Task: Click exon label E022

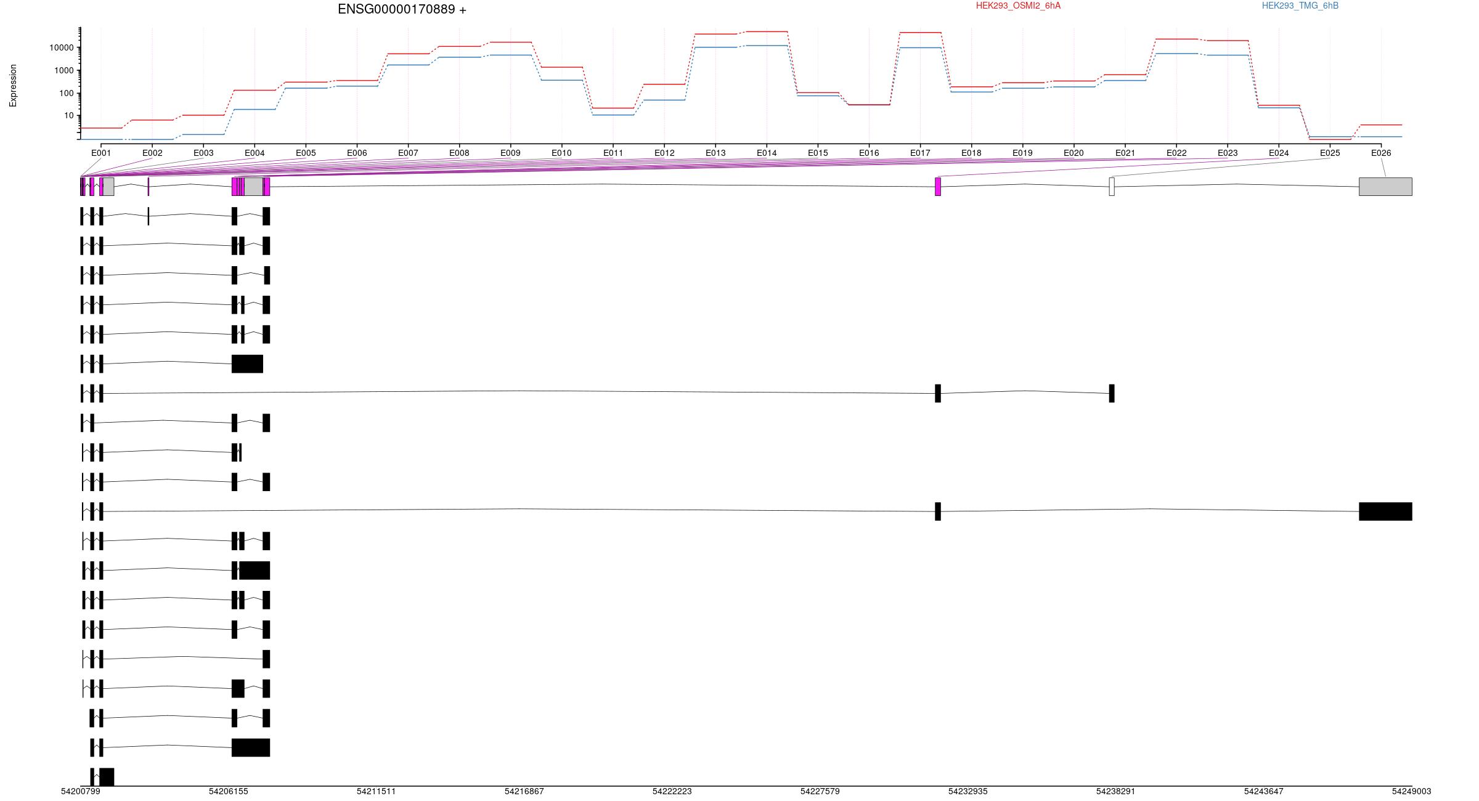Action: click(x=1176, y=153)
